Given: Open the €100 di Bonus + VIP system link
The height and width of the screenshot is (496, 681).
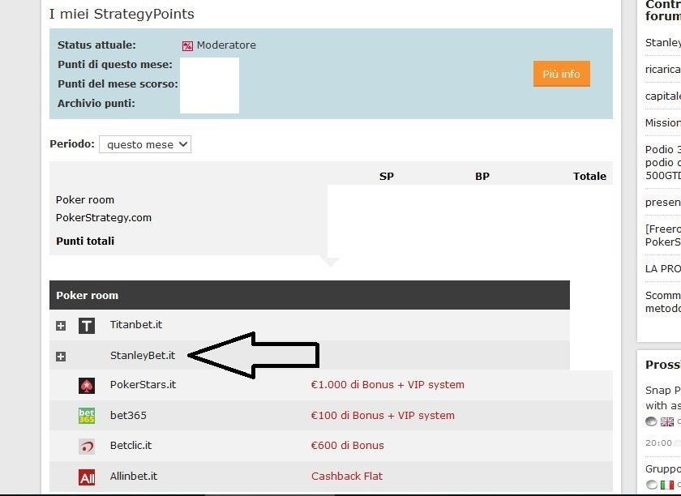Looking at the screenshot, I should 383,415.
